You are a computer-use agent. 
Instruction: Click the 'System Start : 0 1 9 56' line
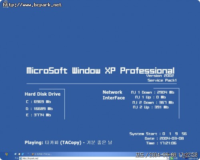pos(158,134)
